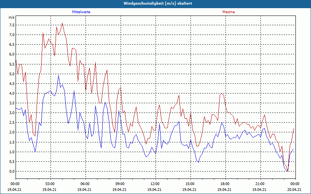
Task: Click the 3,5 y-axis value
Action: coord(12,103)
